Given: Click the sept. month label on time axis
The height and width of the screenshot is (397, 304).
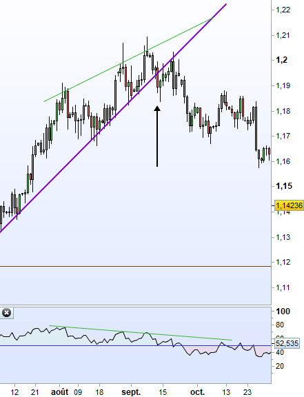Looking at the screenshot, I should [131, 392].
